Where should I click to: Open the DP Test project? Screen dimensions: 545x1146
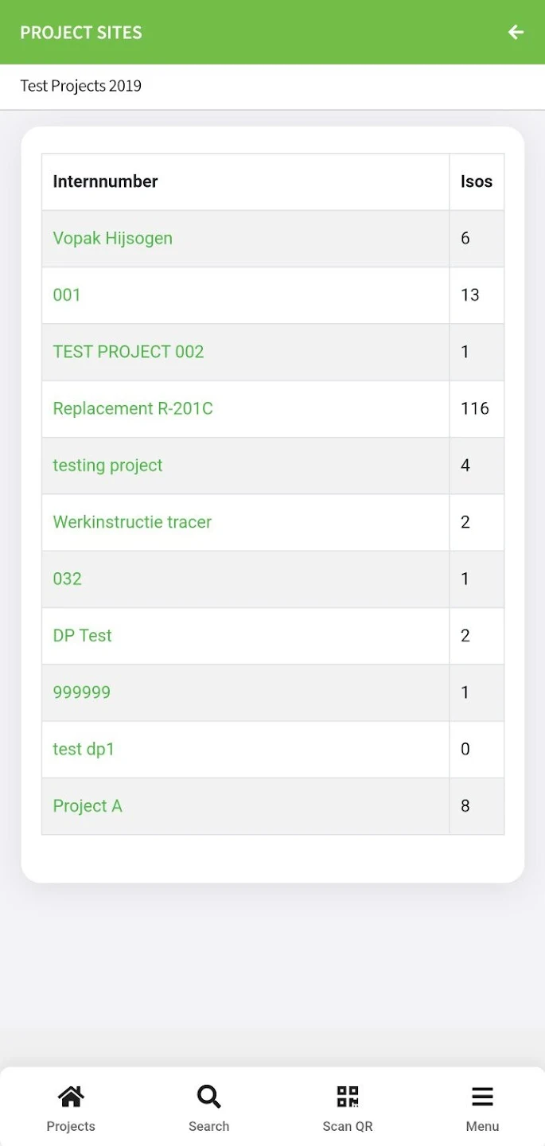(x=82, y=635)
